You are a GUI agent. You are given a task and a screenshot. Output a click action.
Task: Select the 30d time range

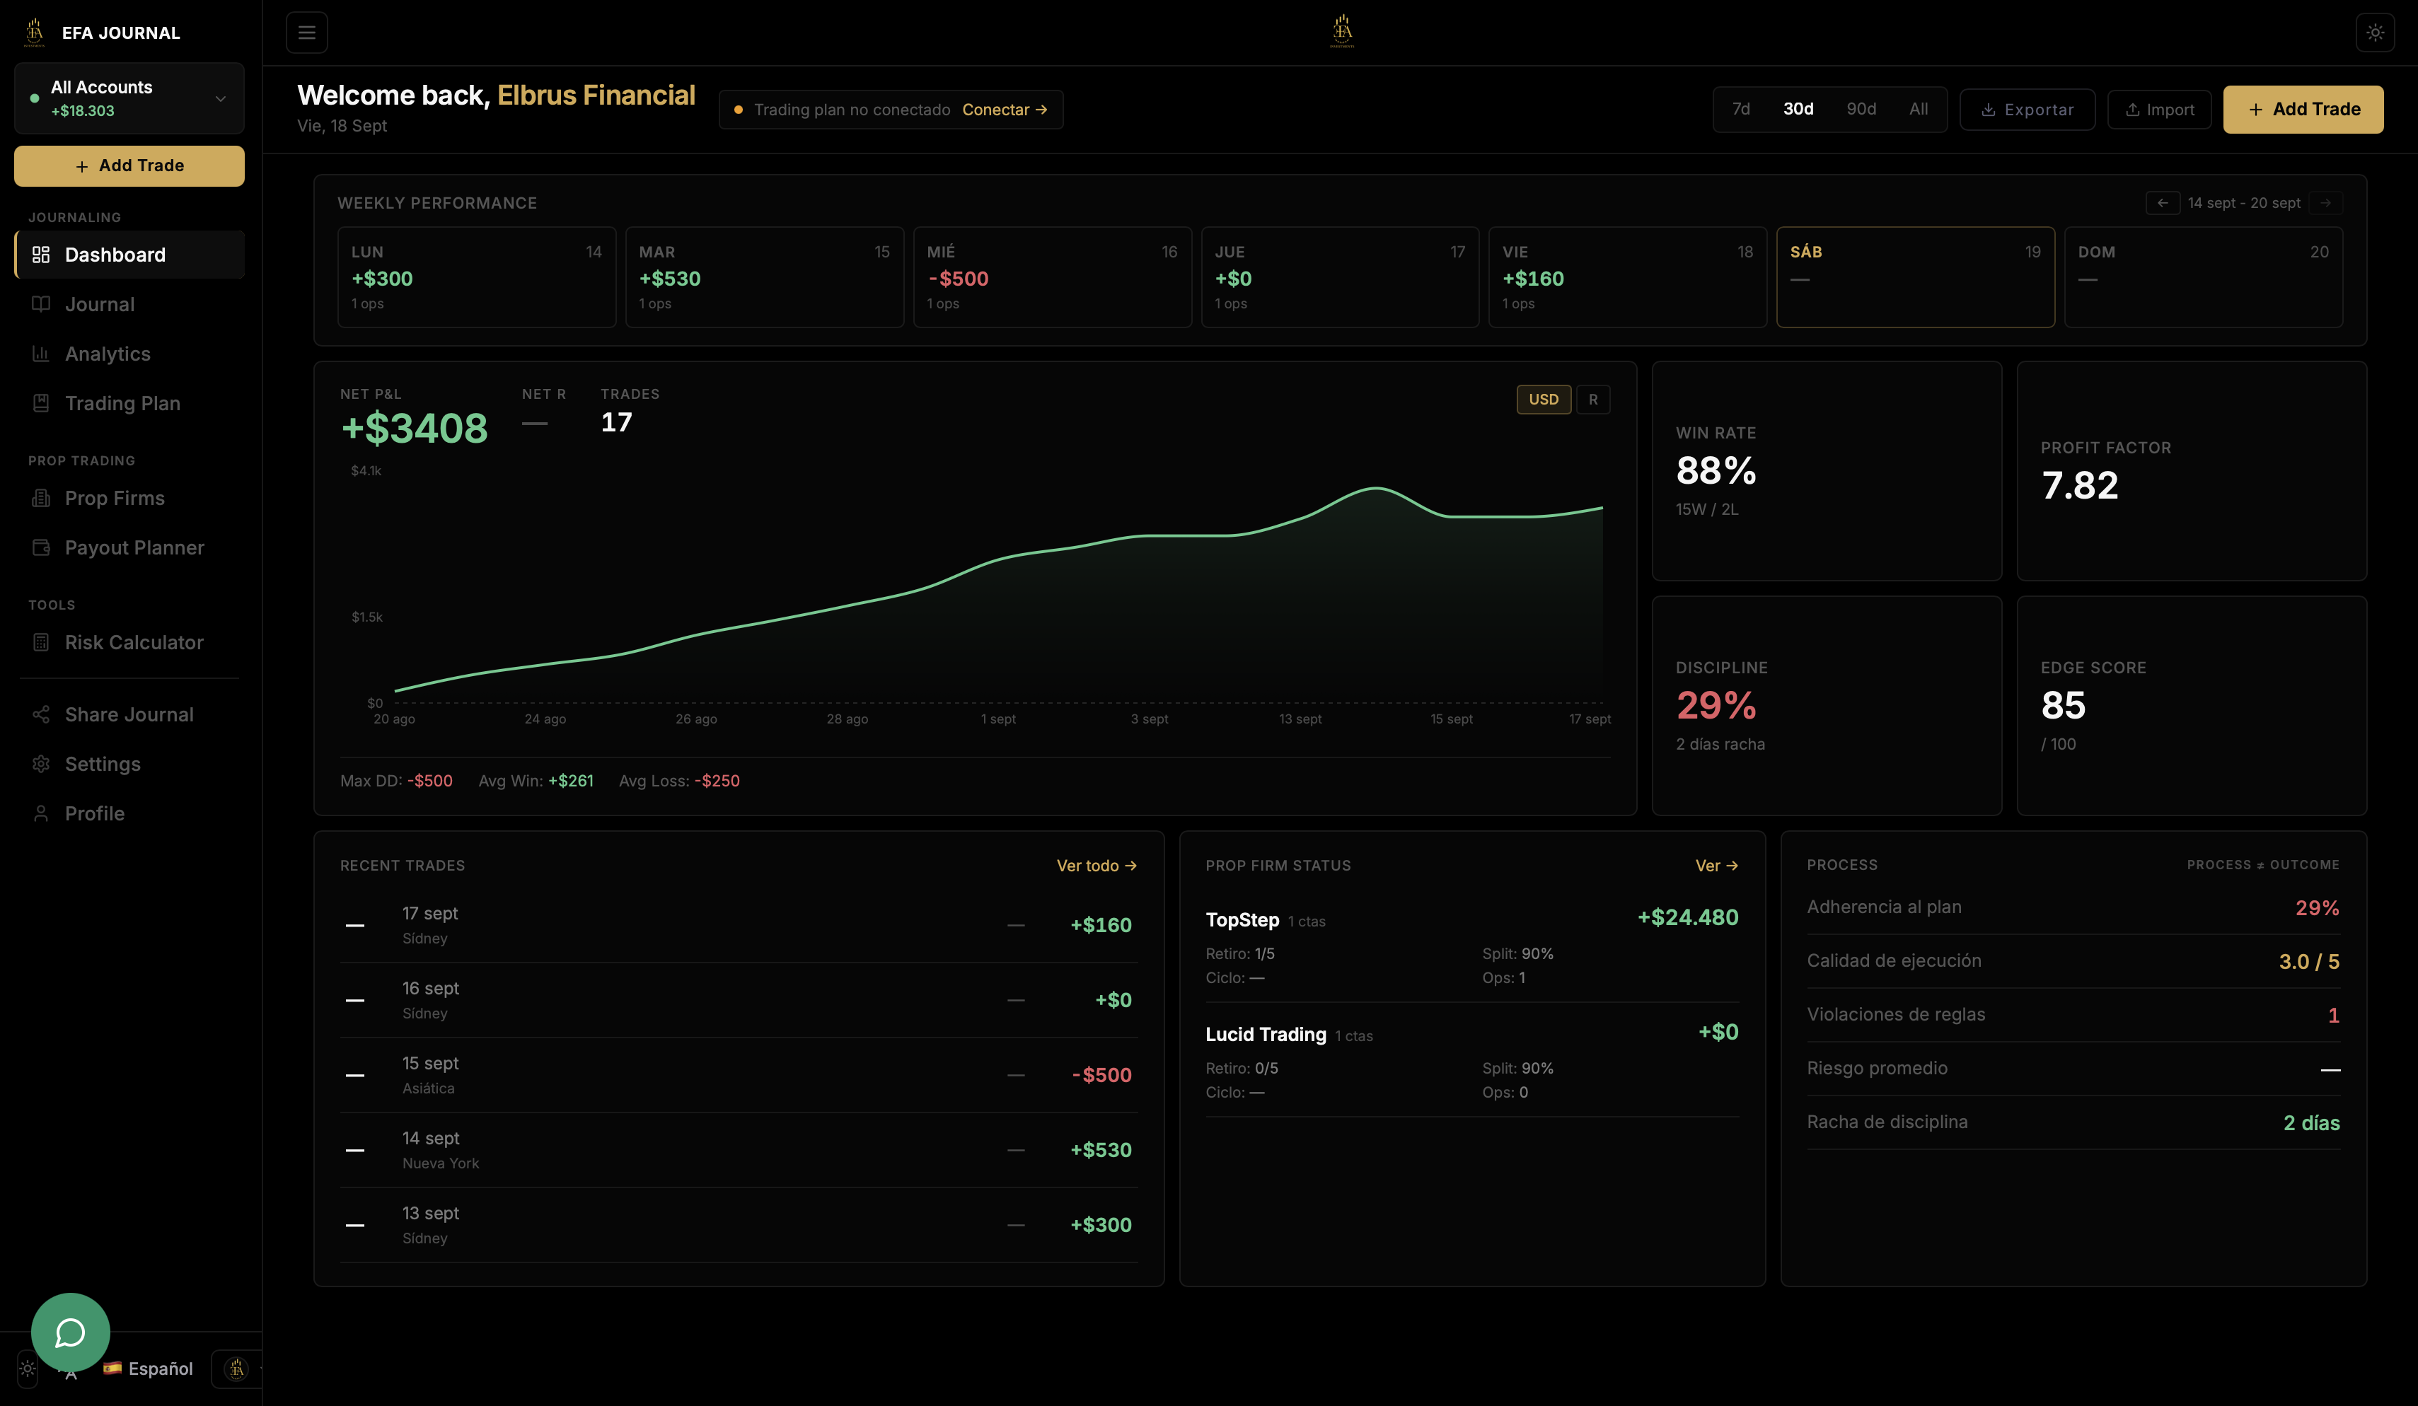click(1798, 110)
